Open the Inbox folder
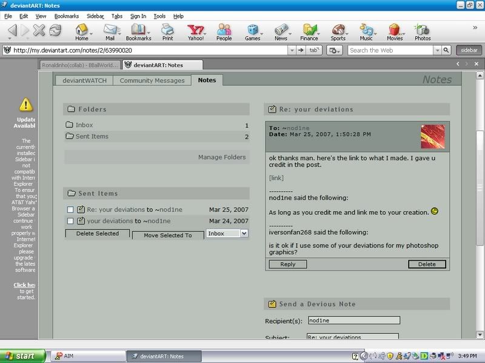 [84, 125]
